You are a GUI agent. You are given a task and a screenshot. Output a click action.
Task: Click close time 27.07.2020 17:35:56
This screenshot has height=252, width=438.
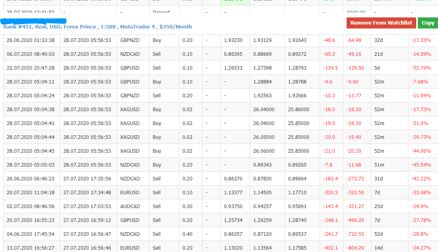tap(87, 178)
